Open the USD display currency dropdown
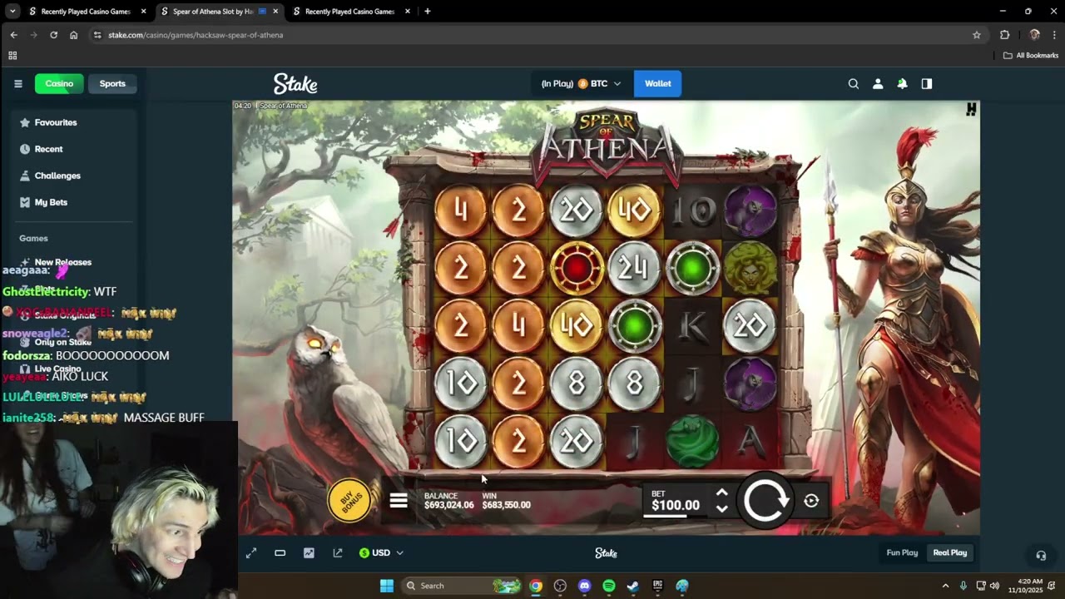This screenshot has width=1065, height=599. click(381, 552)
